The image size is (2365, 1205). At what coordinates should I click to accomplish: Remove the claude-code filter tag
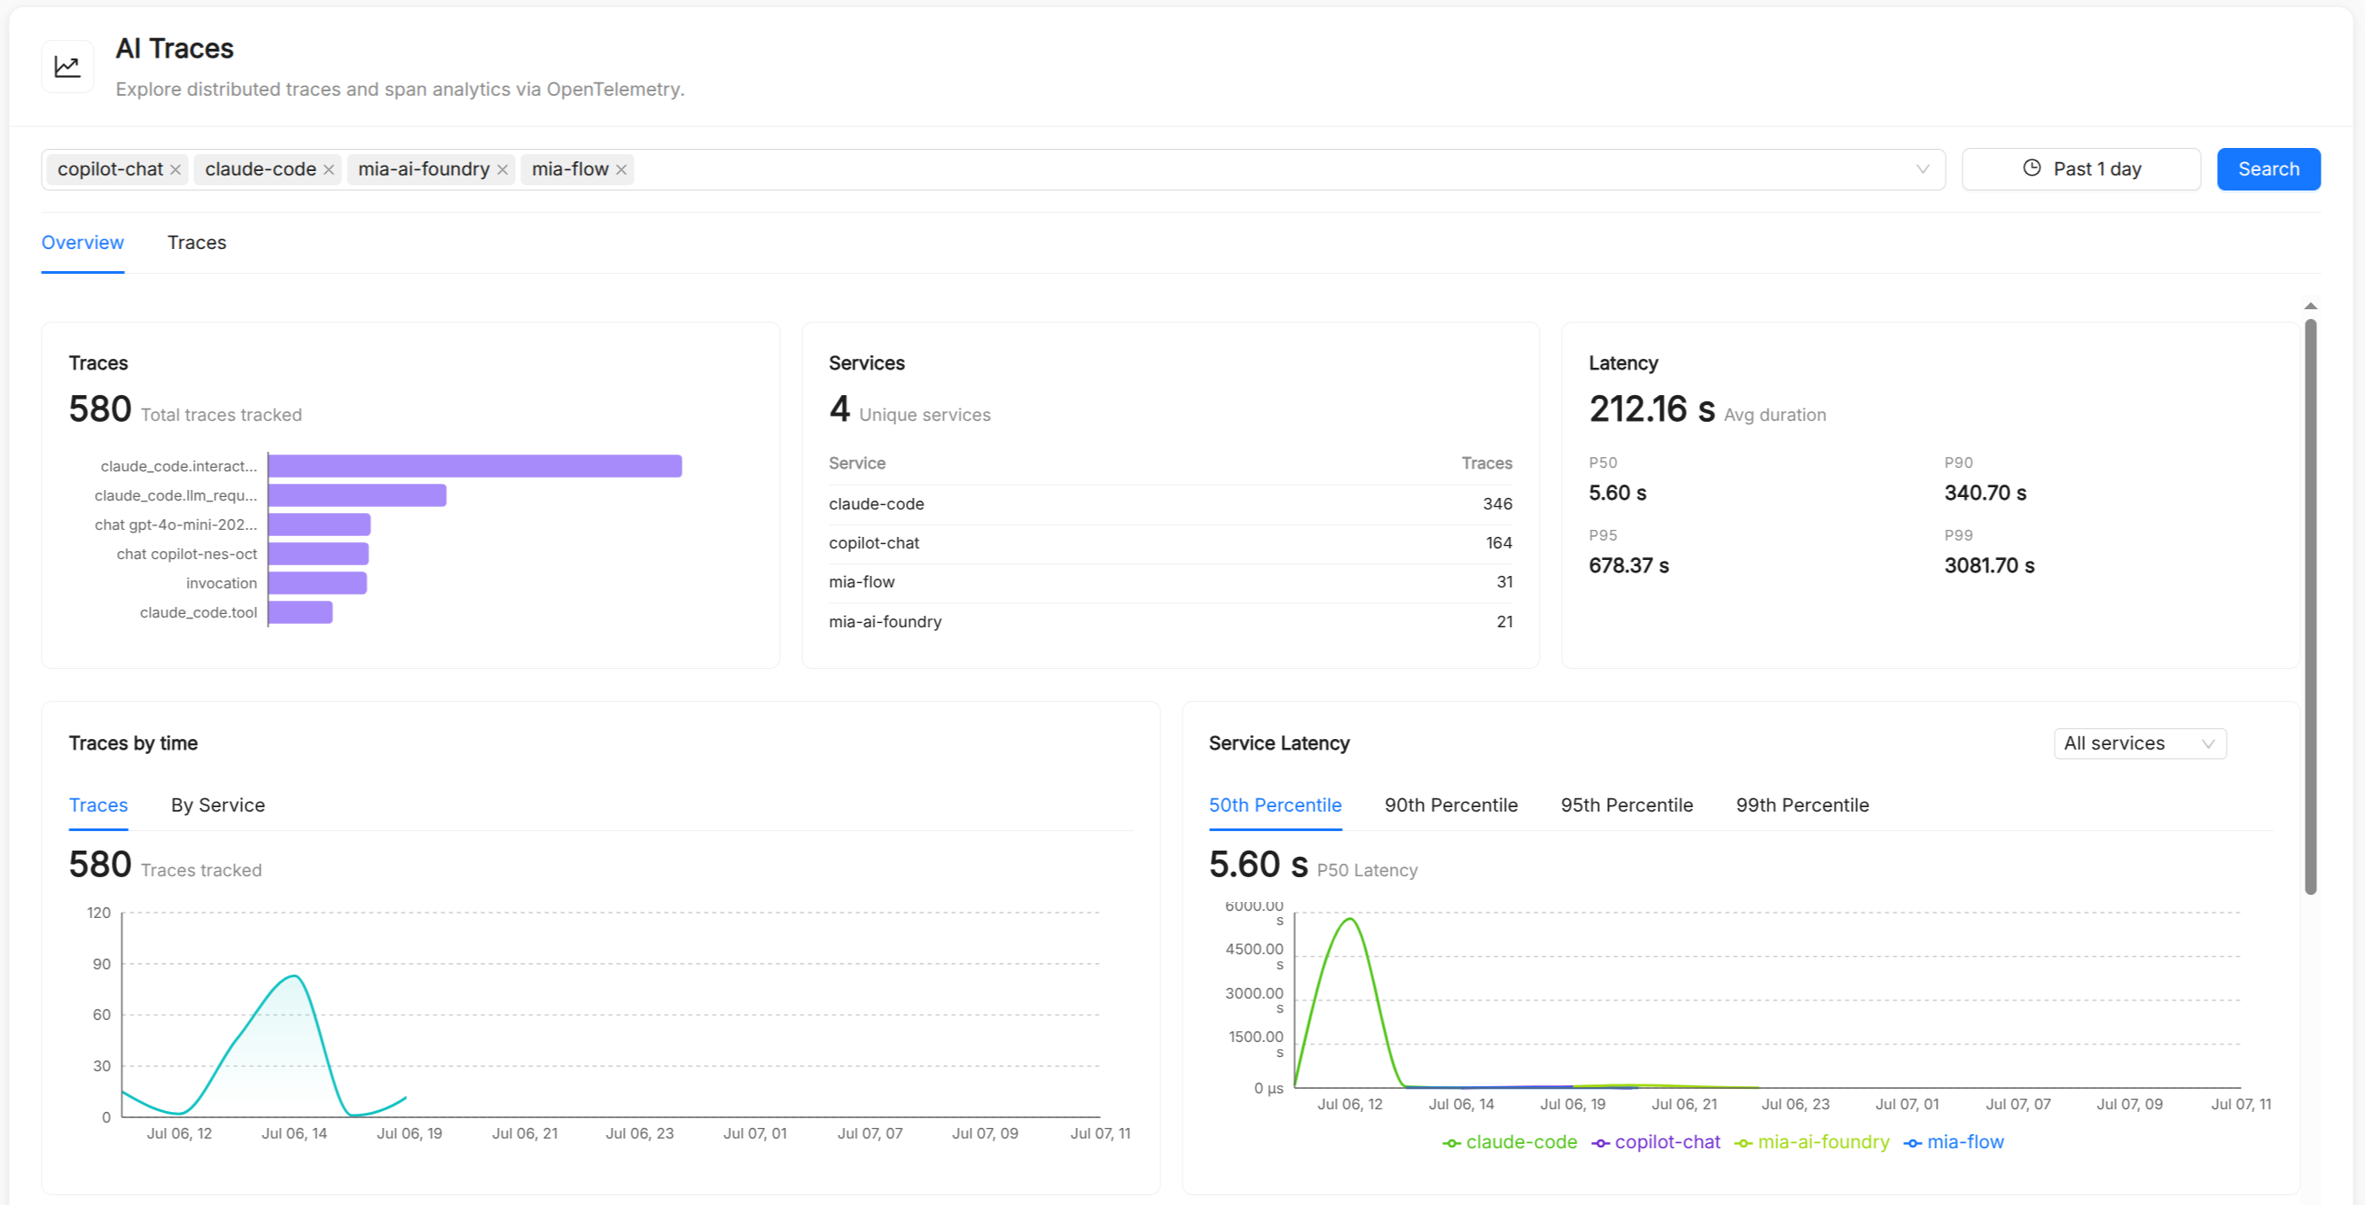pos(329,170)
